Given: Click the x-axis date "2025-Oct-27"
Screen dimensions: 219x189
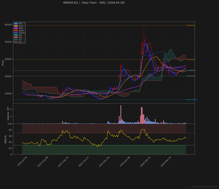Looking at the screenshot, I should (84, 161).
